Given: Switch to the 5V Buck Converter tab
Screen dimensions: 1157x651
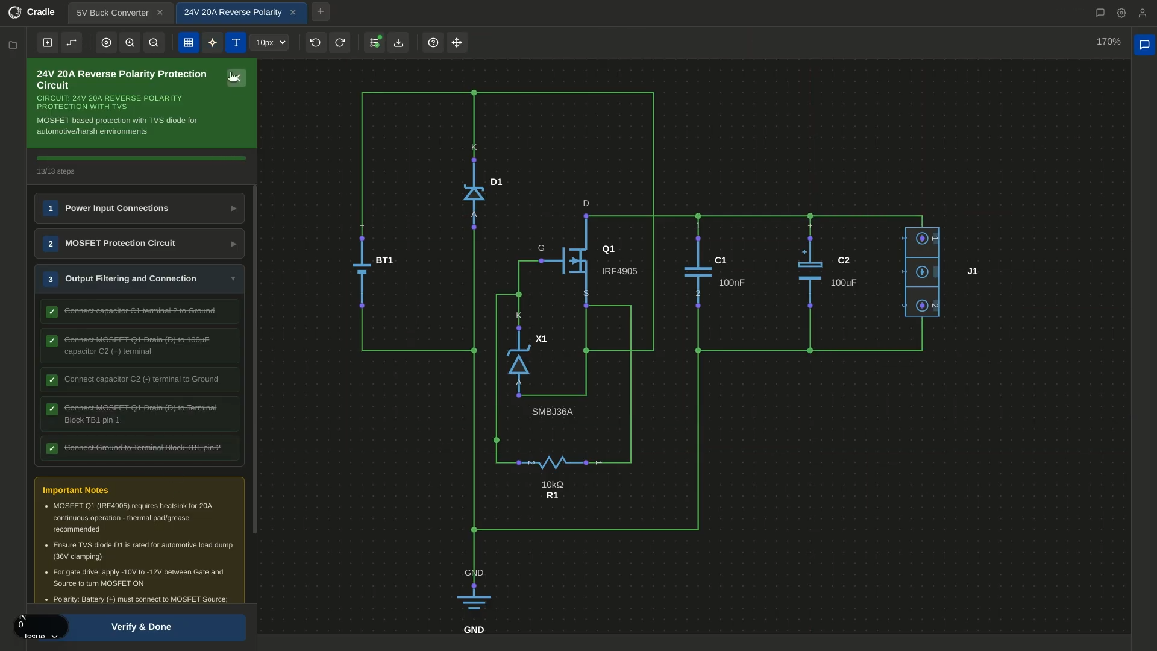Looking at the screenshot, I should (112, 12).
